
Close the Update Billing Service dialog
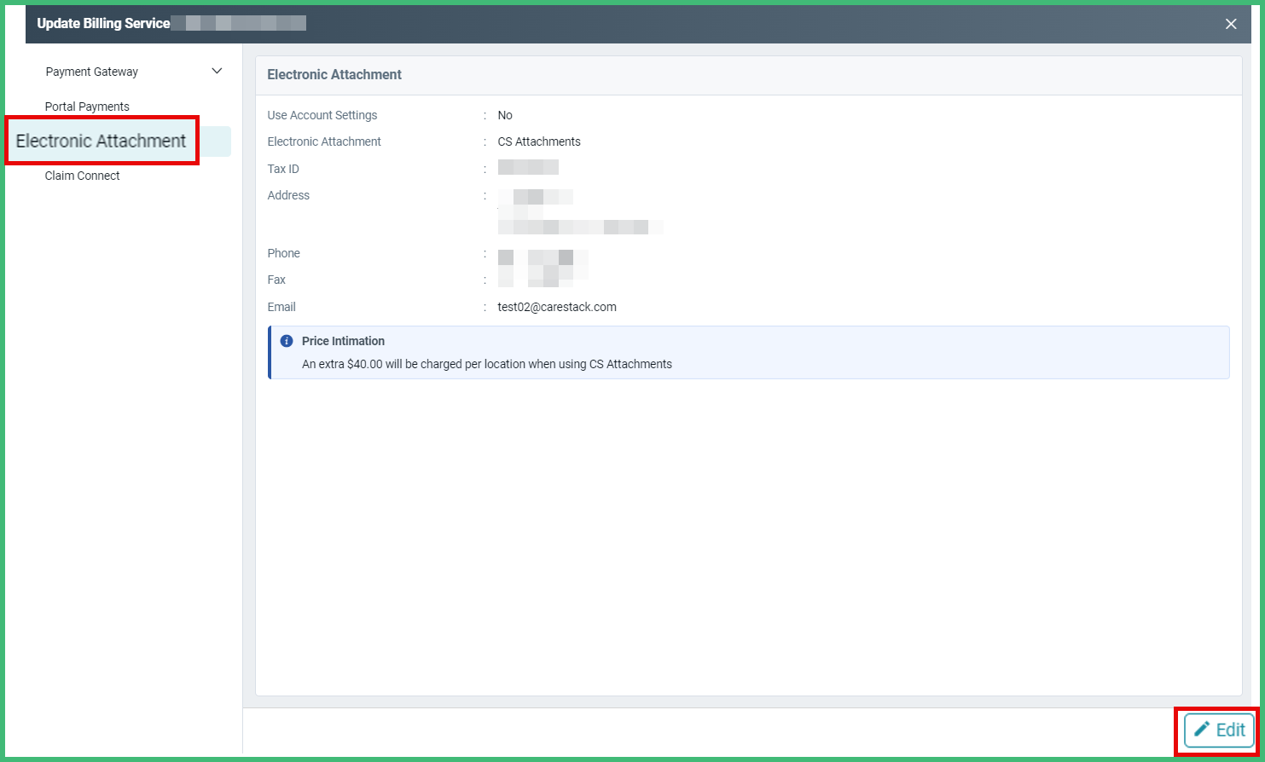click(x=1231, y=23)
